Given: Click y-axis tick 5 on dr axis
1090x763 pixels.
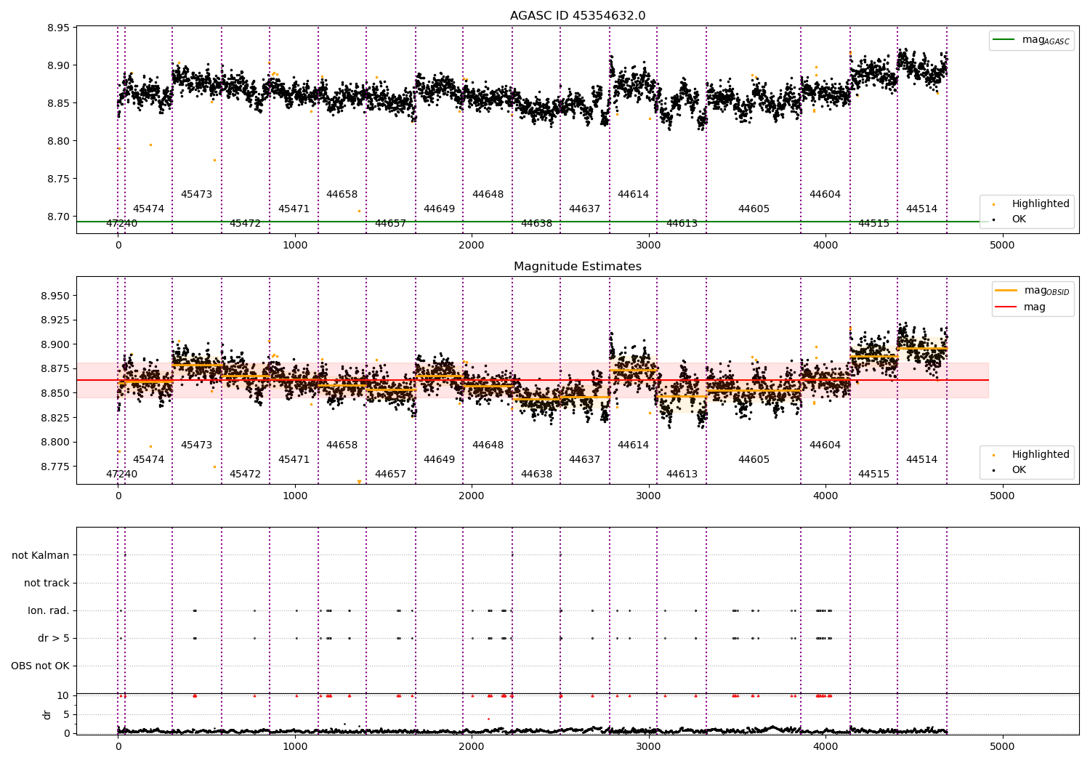Looking at the screenshot, I should click(66, 714).
